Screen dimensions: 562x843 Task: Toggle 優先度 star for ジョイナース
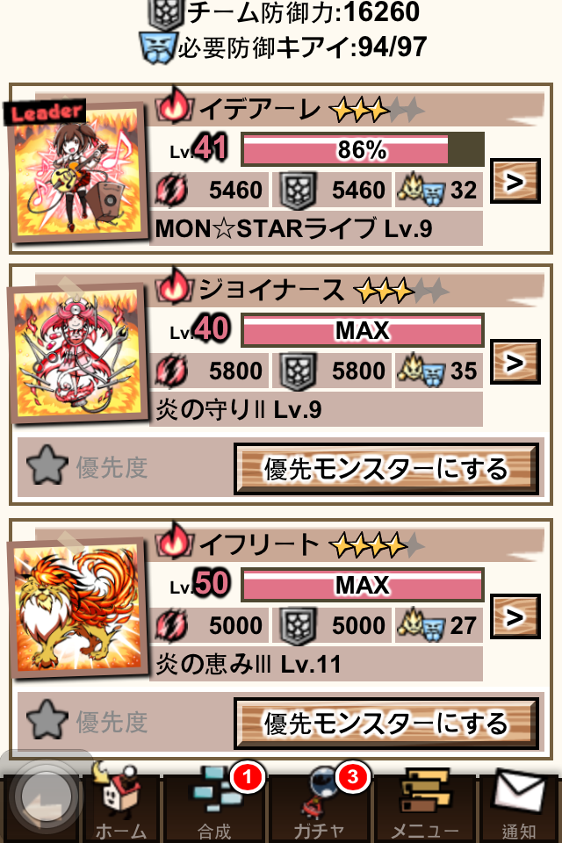pos(47,465)
